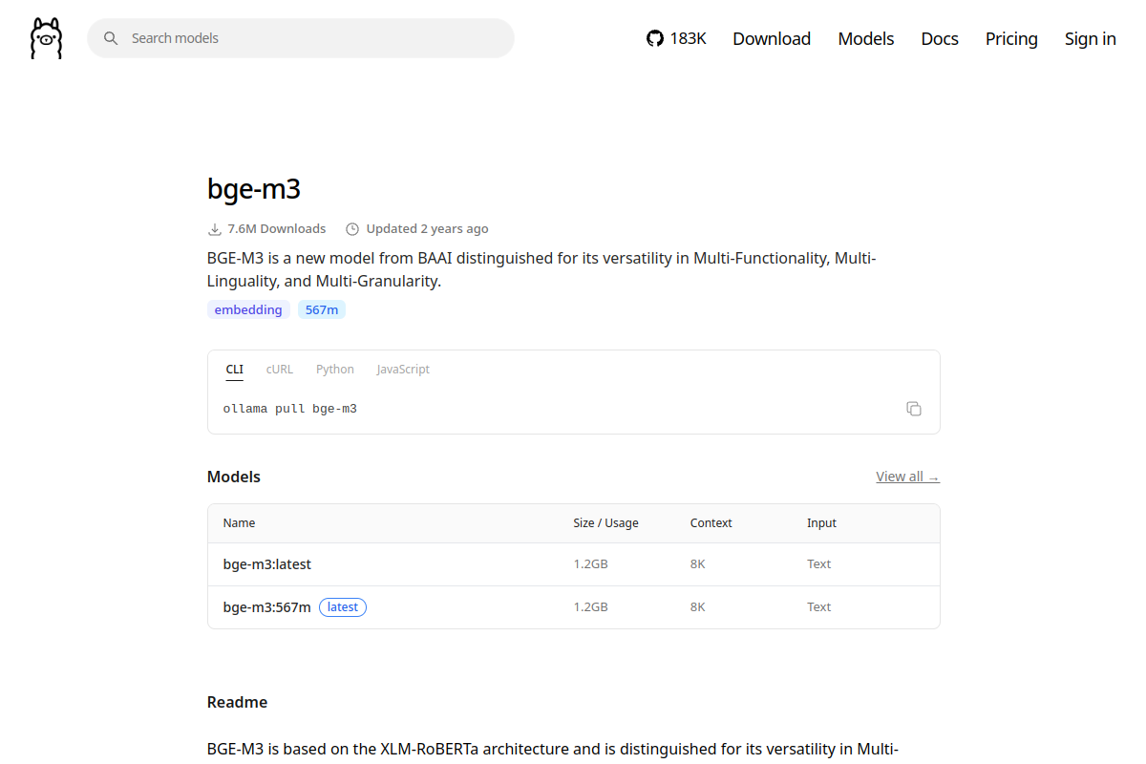The height and width of the screenshot is (764, 1146).
Task: Switch to the cURL tab
Action: point(280,370)
